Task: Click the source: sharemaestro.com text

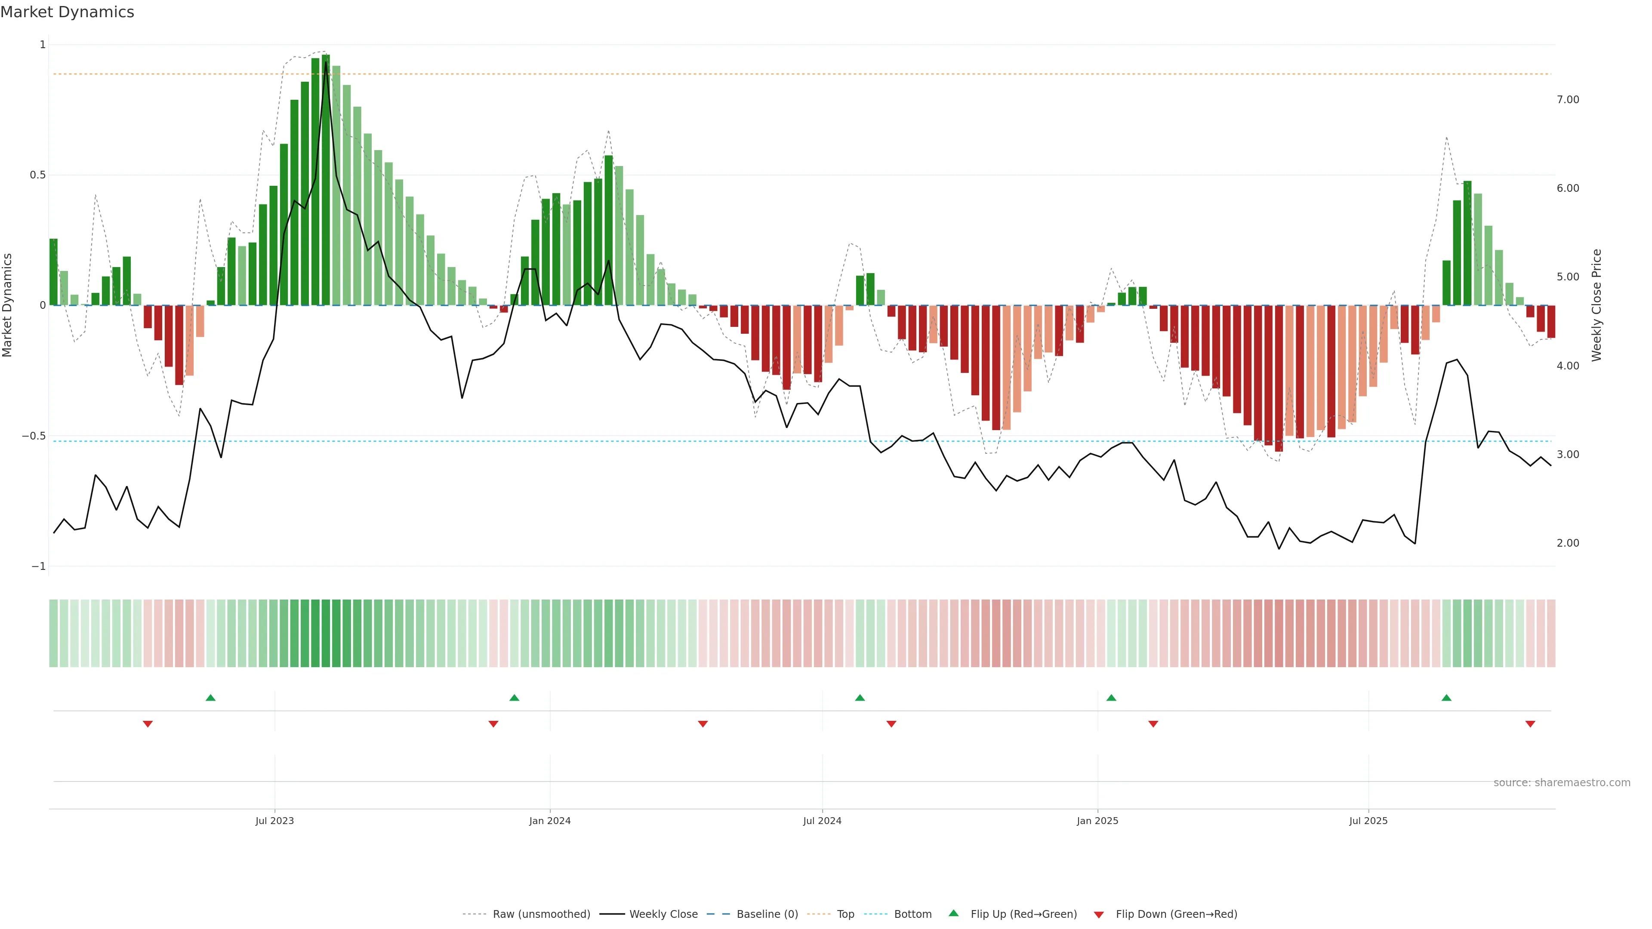Action: coord(1562,783)
